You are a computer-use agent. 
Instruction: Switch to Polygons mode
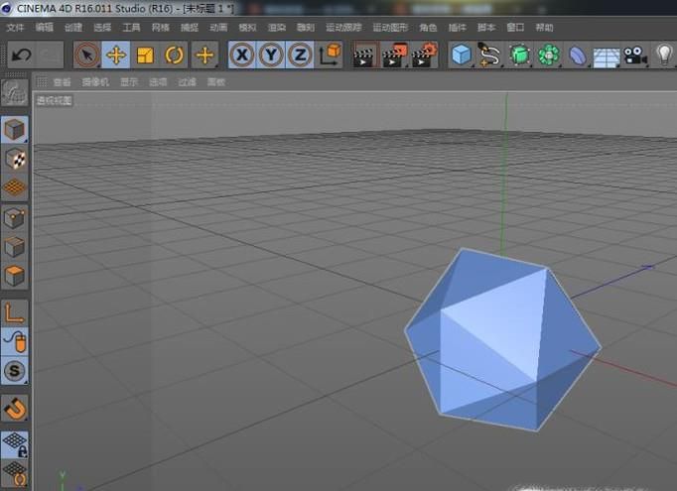coord(15,276)
